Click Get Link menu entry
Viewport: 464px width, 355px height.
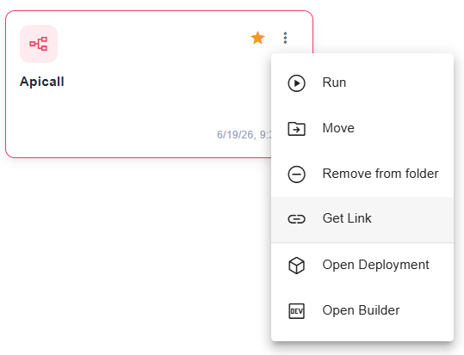coord(362,219)
